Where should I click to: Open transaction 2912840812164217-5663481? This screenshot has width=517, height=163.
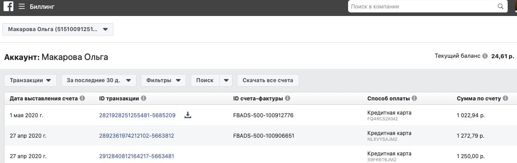136,156
